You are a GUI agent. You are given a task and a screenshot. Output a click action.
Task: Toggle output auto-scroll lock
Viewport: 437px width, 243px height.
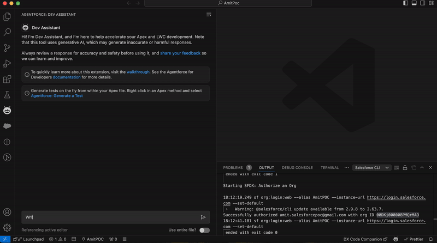click(405, 168)
